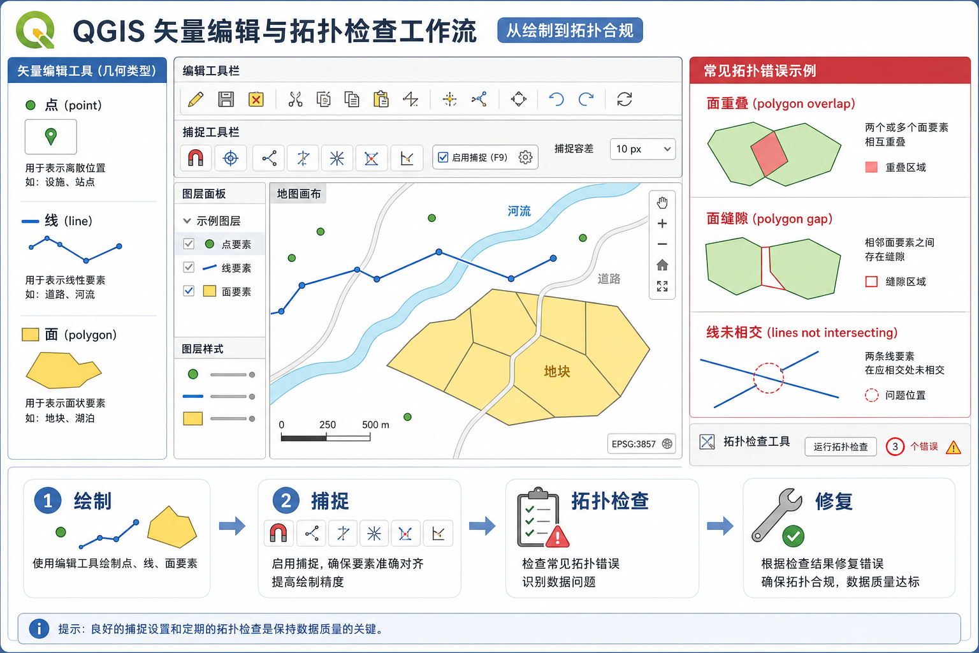This screenshot has width=979, height=653.
Task: Click the 线未相交 (lines not intersecting) heading
Action: [802, 333]
